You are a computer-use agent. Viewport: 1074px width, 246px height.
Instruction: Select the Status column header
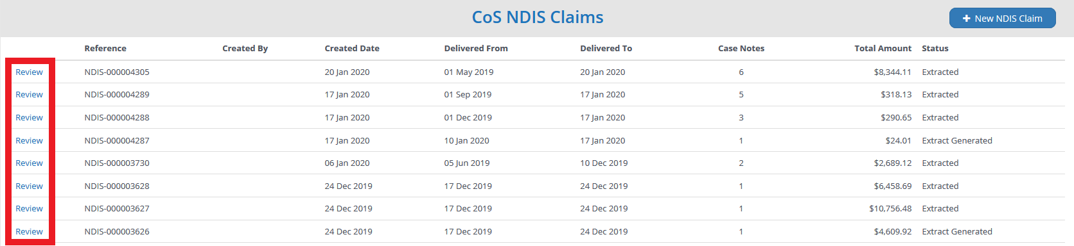pyautogui.click(x=935, y=48)
